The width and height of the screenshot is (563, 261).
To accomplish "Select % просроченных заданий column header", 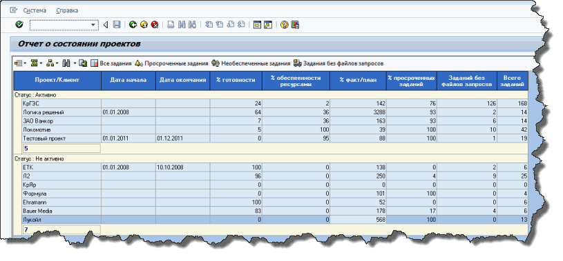I will point(412,80).
